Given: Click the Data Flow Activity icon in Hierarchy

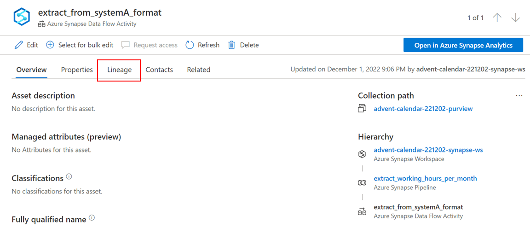Looking at the screenshot, I should coord(362,211).
